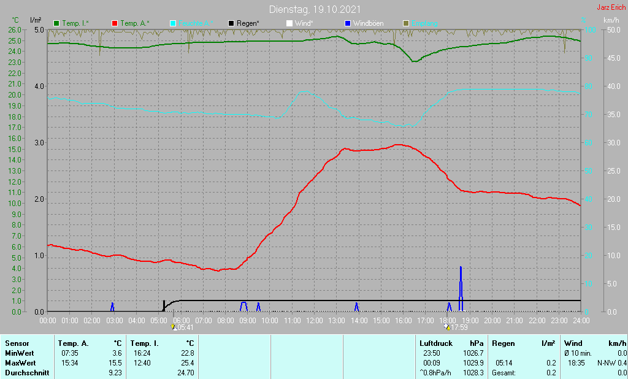628x379 pixels.
Task: Select the "Regen*" legend label
Action: (x=248, y=24)
